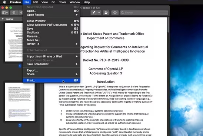Show the Markup toolbar icon
Screen dimensions: 203x136
115,13
